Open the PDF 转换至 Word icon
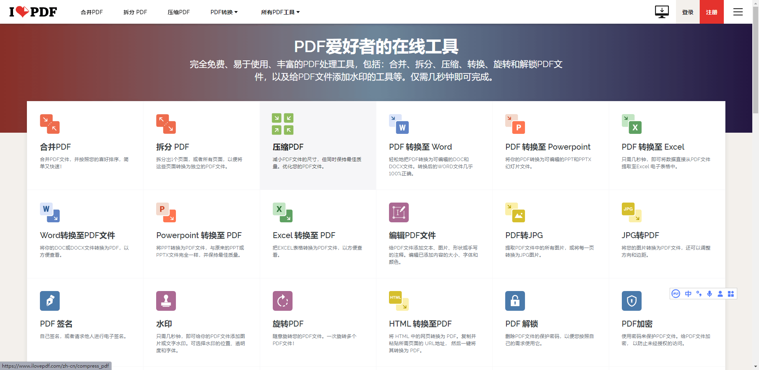 399,124
